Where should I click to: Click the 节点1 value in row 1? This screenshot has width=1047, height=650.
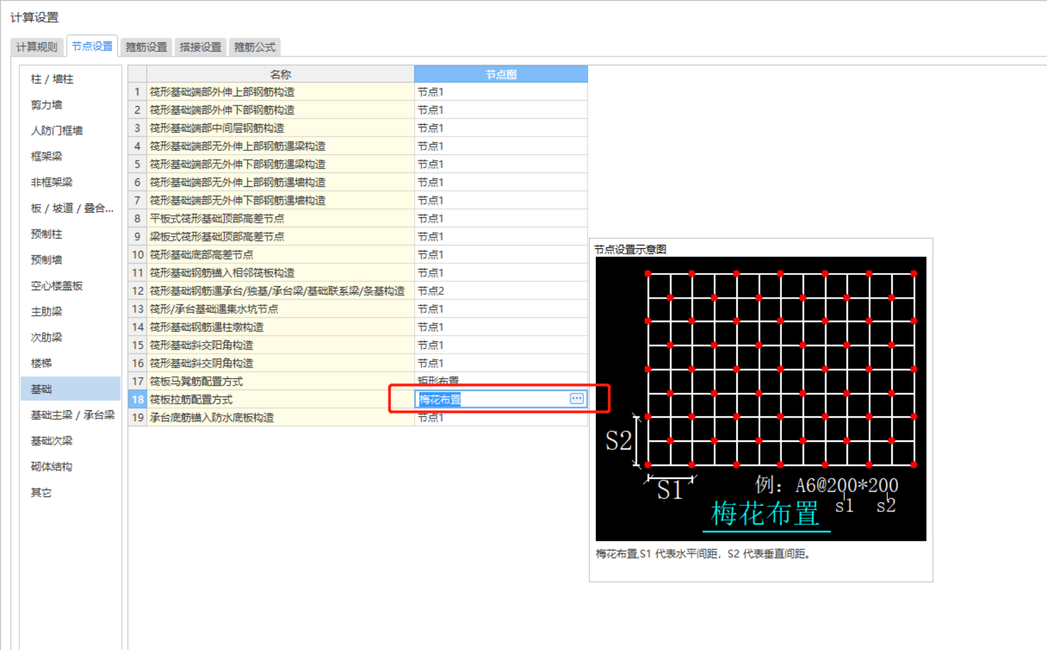click(x=501, y=92)
